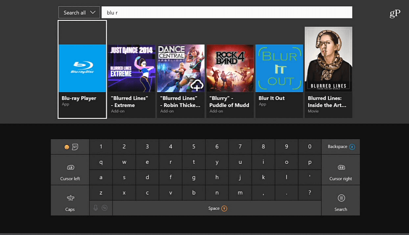Tap the letter b key

click(x=194, y=193)
